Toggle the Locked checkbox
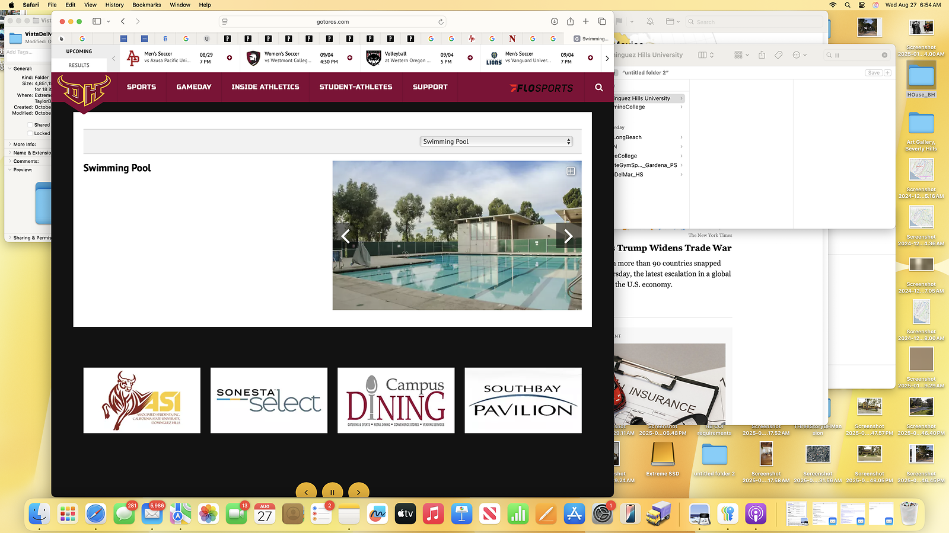This screenshot has width=949, height=533. point(30,133)
